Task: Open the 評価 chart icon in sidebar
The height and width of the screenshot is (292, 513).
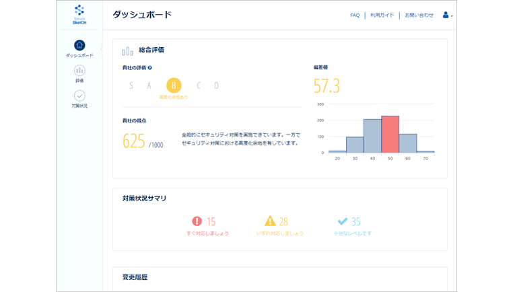Action: click(x=79, y=71)
